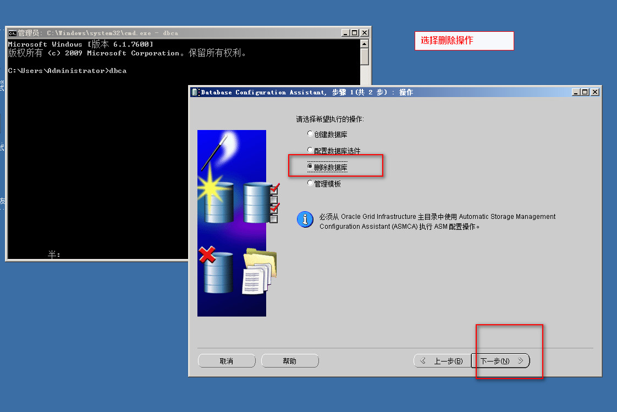Go back using 上一步(B) button
The height and width of the screenshot is (412, 617).
[442, 361]
